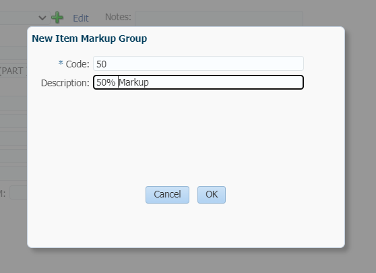This screenshot has width=376, height=273.
Task: Open the Edit link
Action: coord(81,18)
